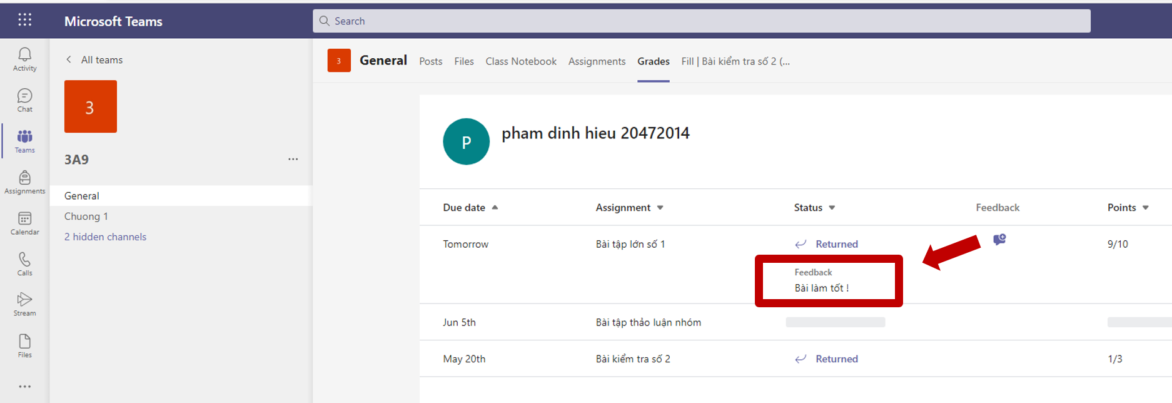Open the Activity bell icon
This screenshot has height=403, width=1172.
pos(25,59)
